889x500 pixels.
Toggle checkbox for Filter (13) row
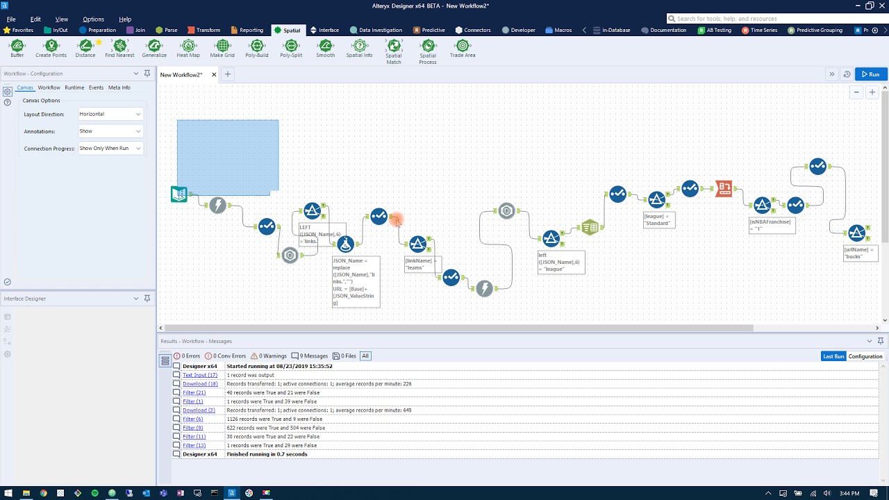pos(176,445)
